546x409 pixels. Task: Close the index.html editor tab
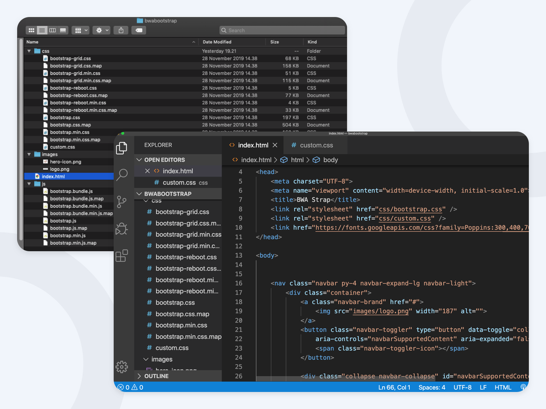tap(275, 145)
